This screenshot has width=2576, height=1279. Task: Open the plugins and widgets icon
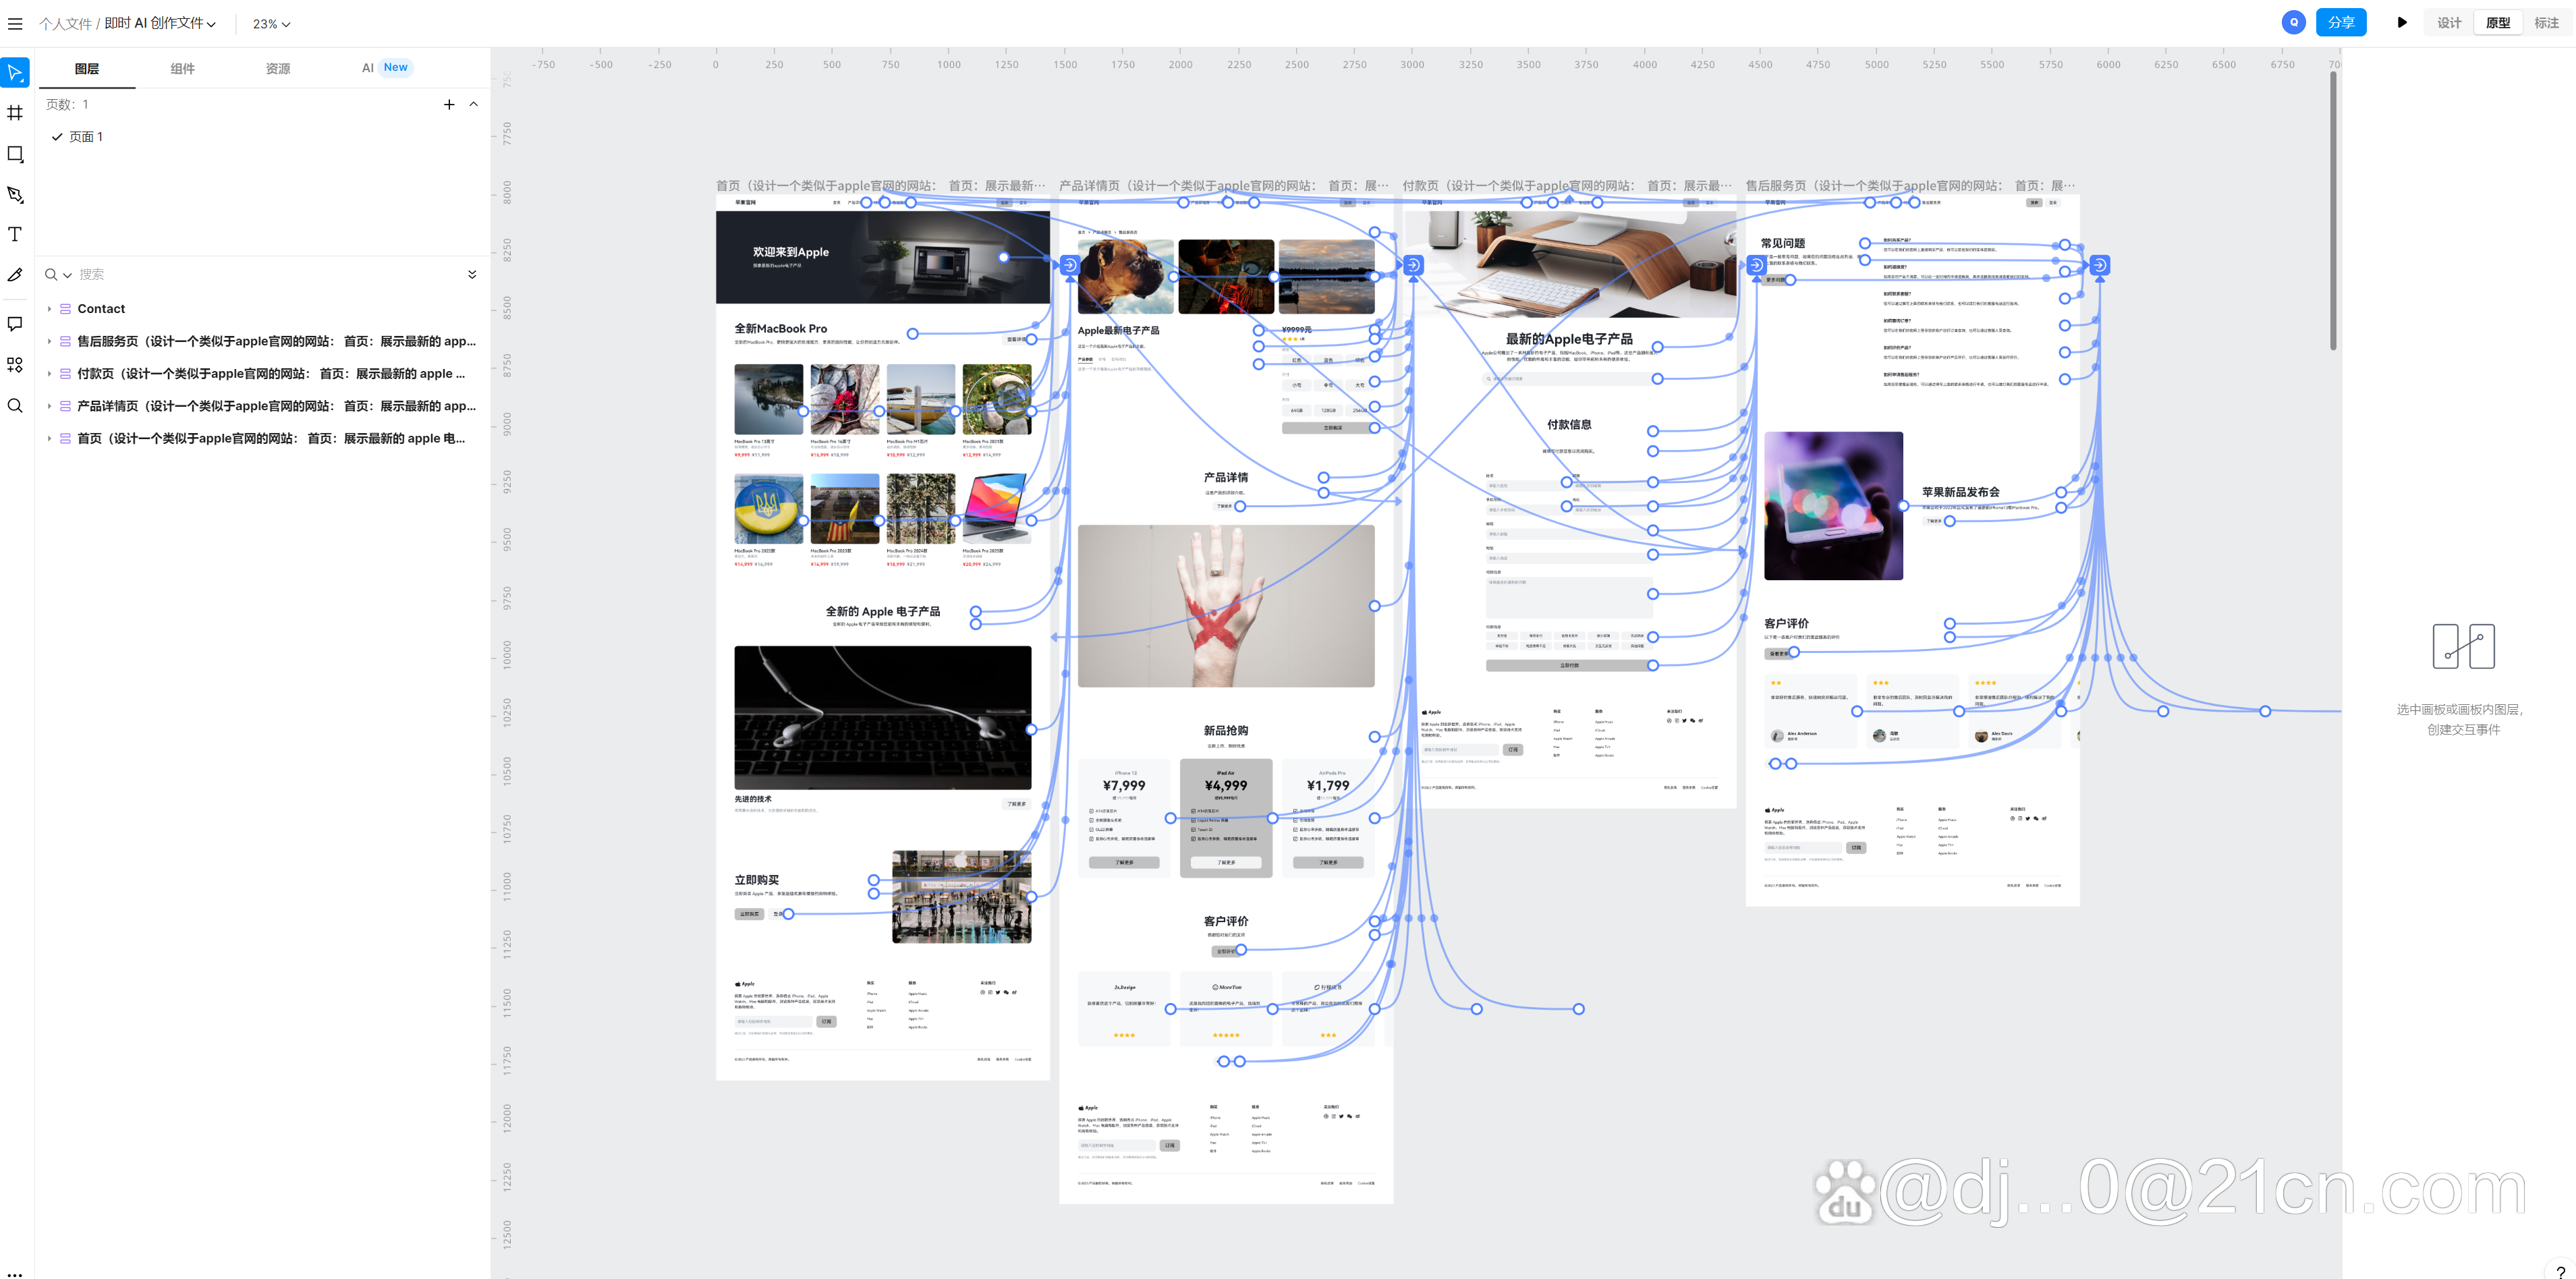15,365
